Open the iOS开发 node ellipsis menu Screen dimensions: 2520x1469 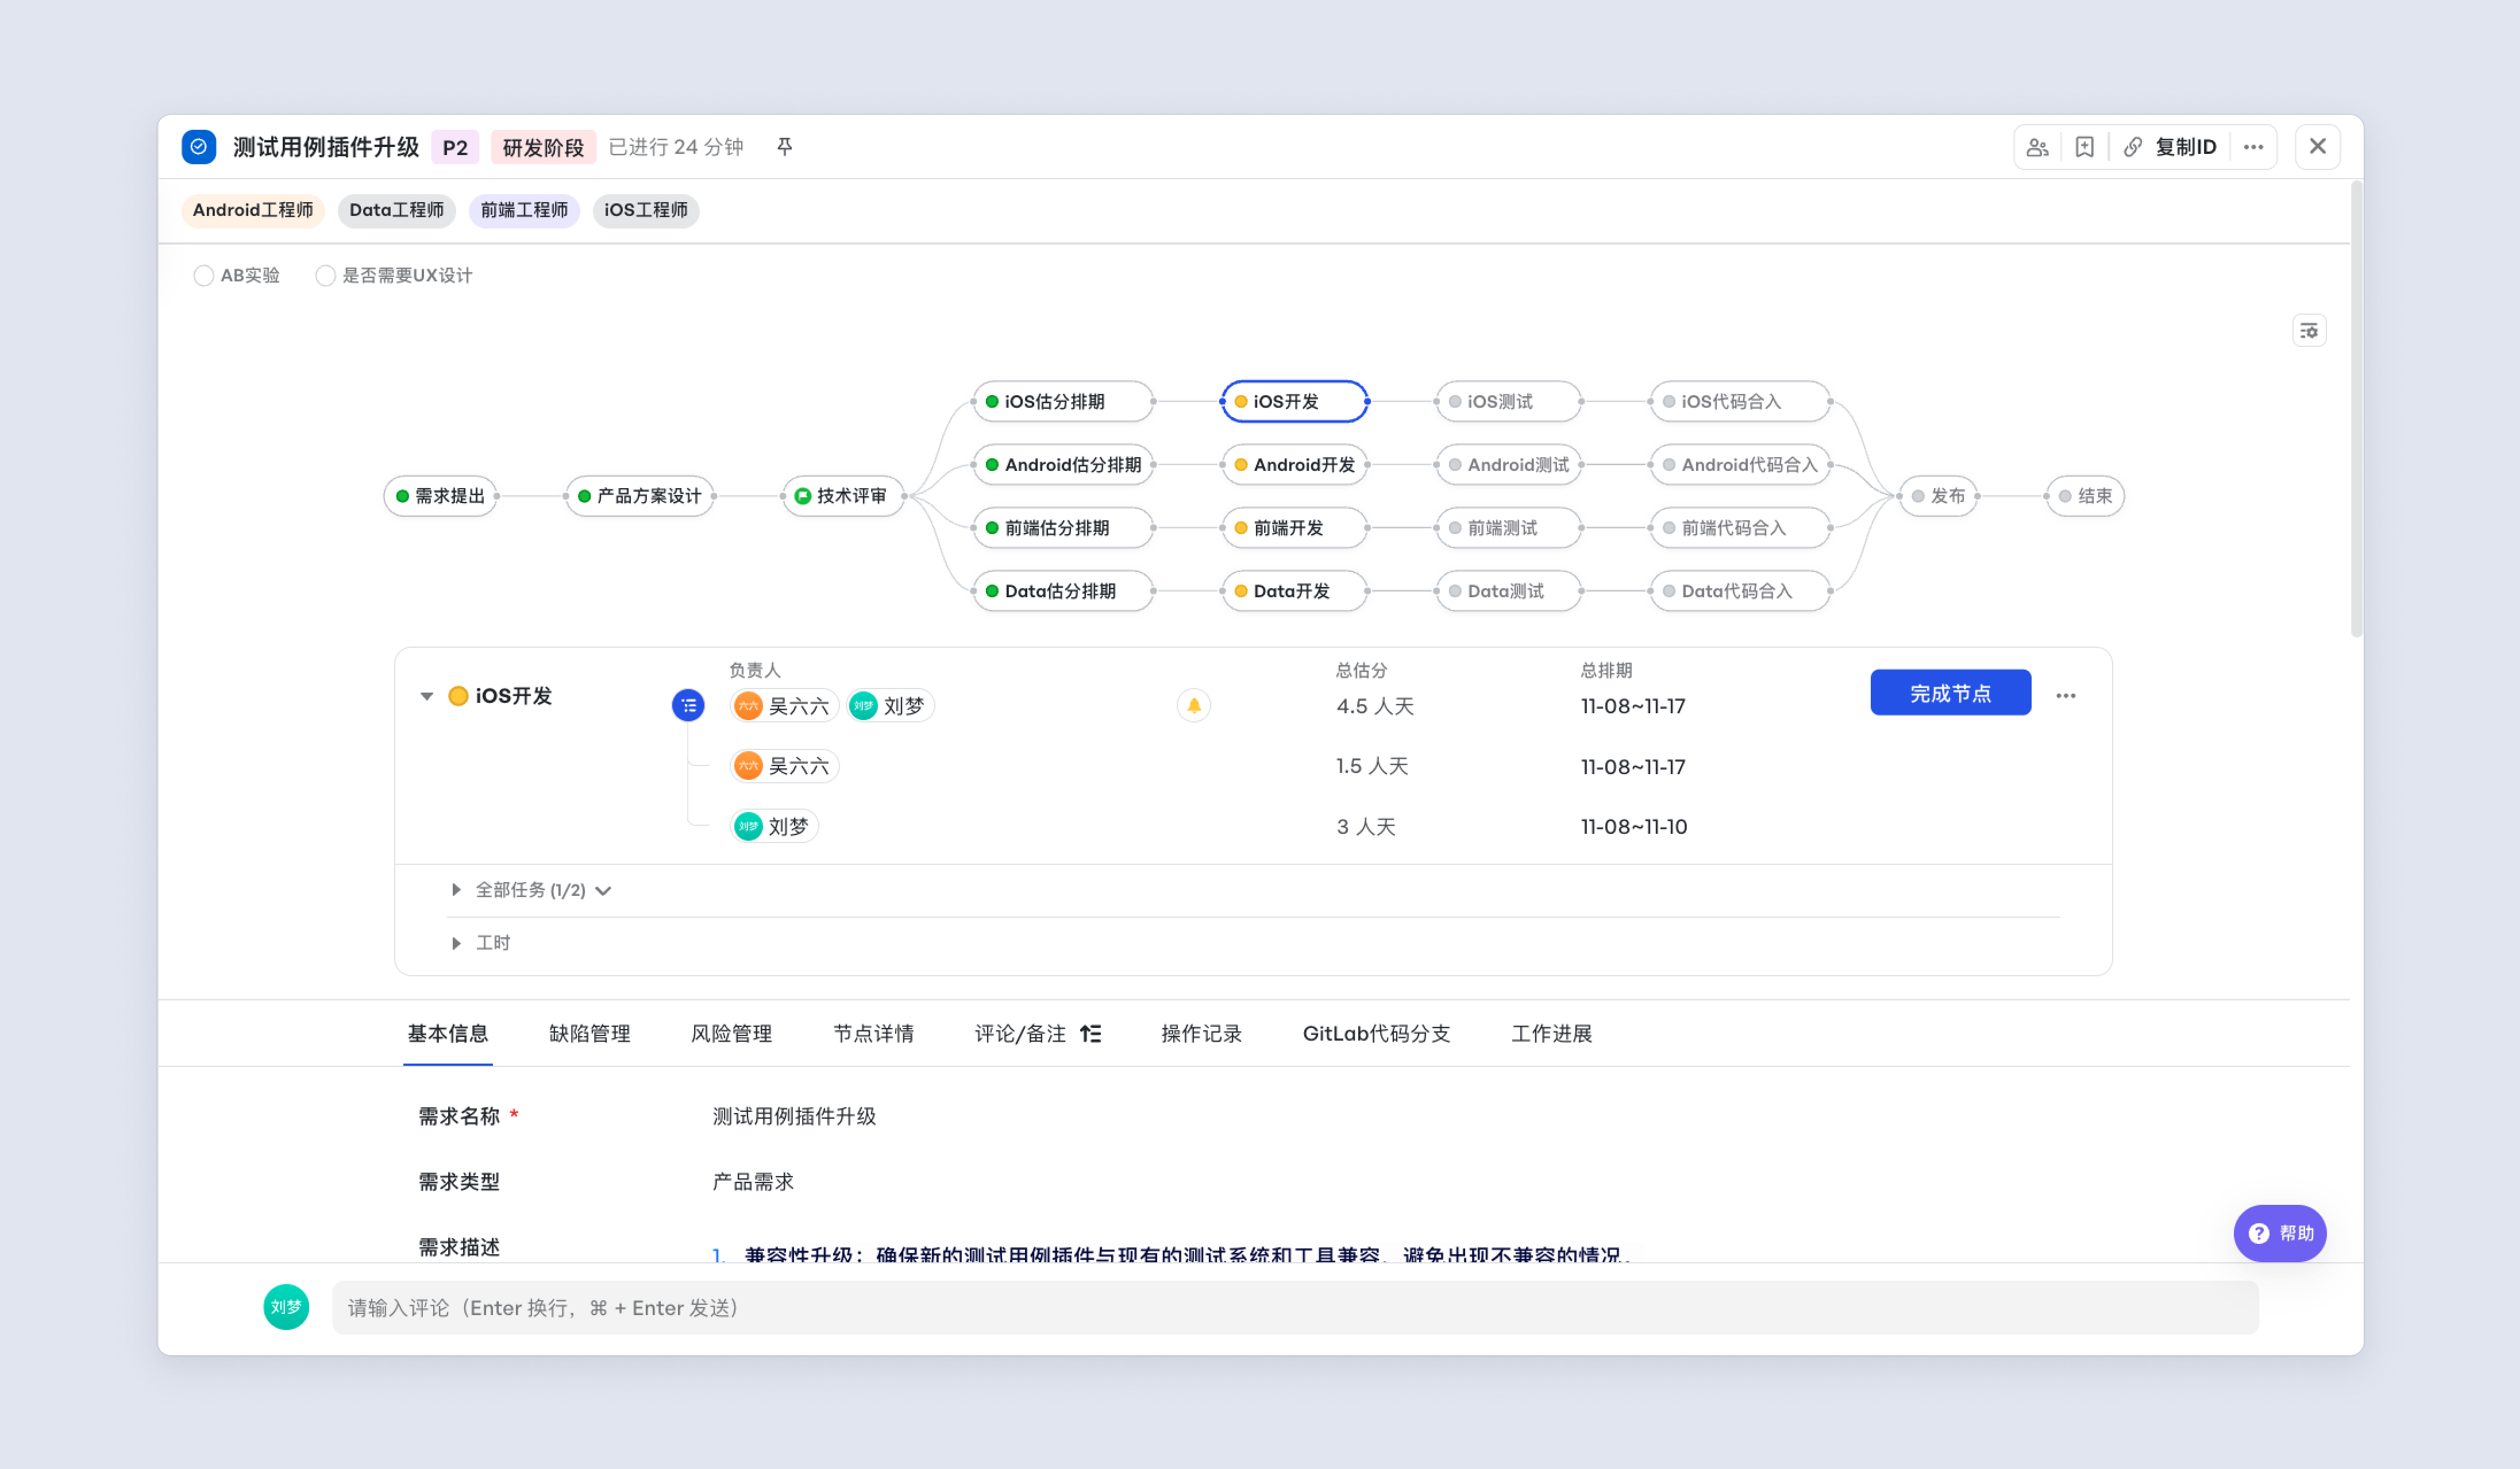(x=2065, y=695)
